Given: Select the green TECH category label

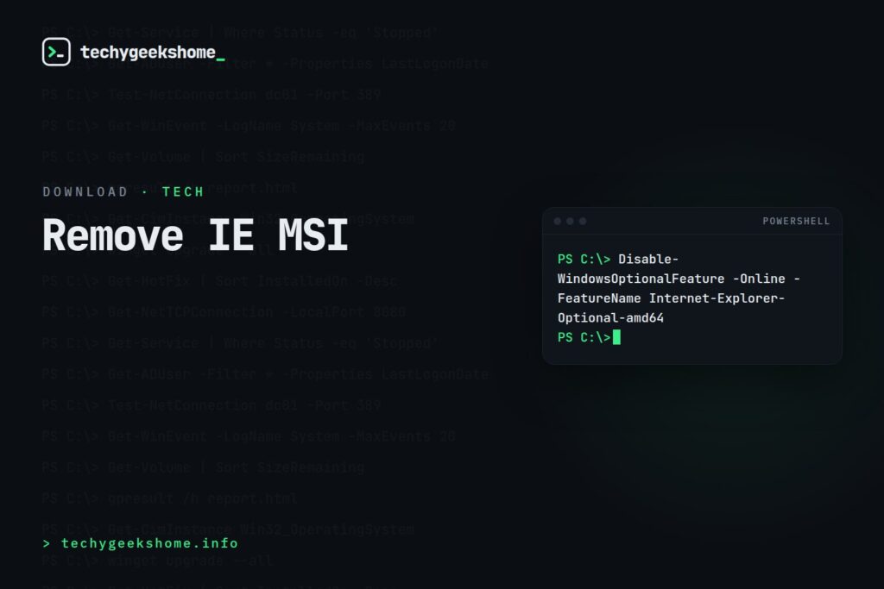Looking at the screenshot, I should click(183, 191).
